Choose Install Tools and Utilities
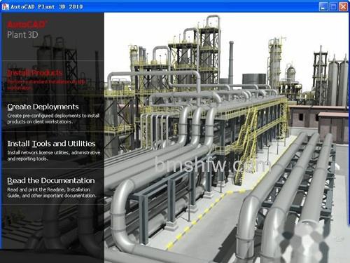 [x=51, y=144]
